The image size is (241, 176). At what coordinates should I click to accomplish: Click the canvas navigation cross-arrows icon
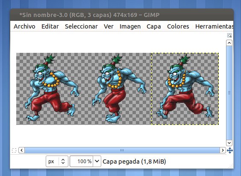[x=230, y=150]
